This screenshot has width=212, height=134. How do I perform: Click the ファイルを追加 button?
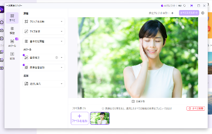tap(80, 118)
